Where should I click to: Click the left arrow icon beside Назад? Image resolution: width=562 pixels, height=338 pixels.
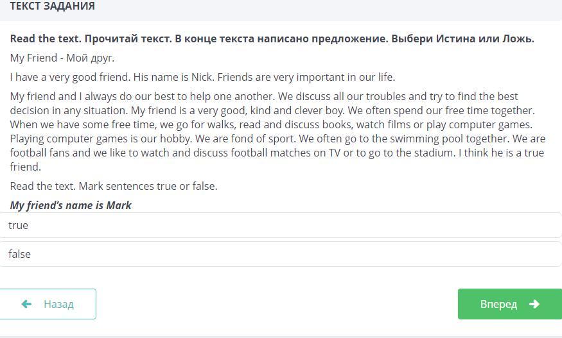click(x=26, y=304)
